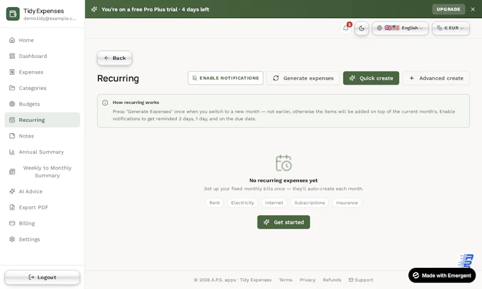Open the English language dropdown
The height and width of the screenshot is (289, 482).
click(x=400, y=28)
